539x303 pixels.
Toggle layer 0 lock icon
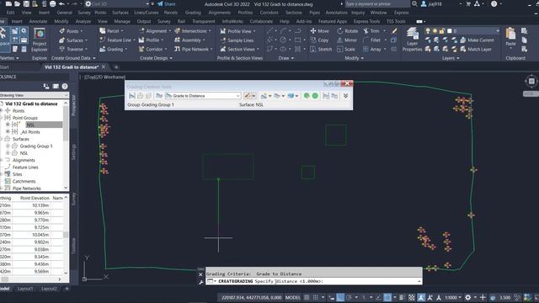pyautogui.click(x=441, y=31)
